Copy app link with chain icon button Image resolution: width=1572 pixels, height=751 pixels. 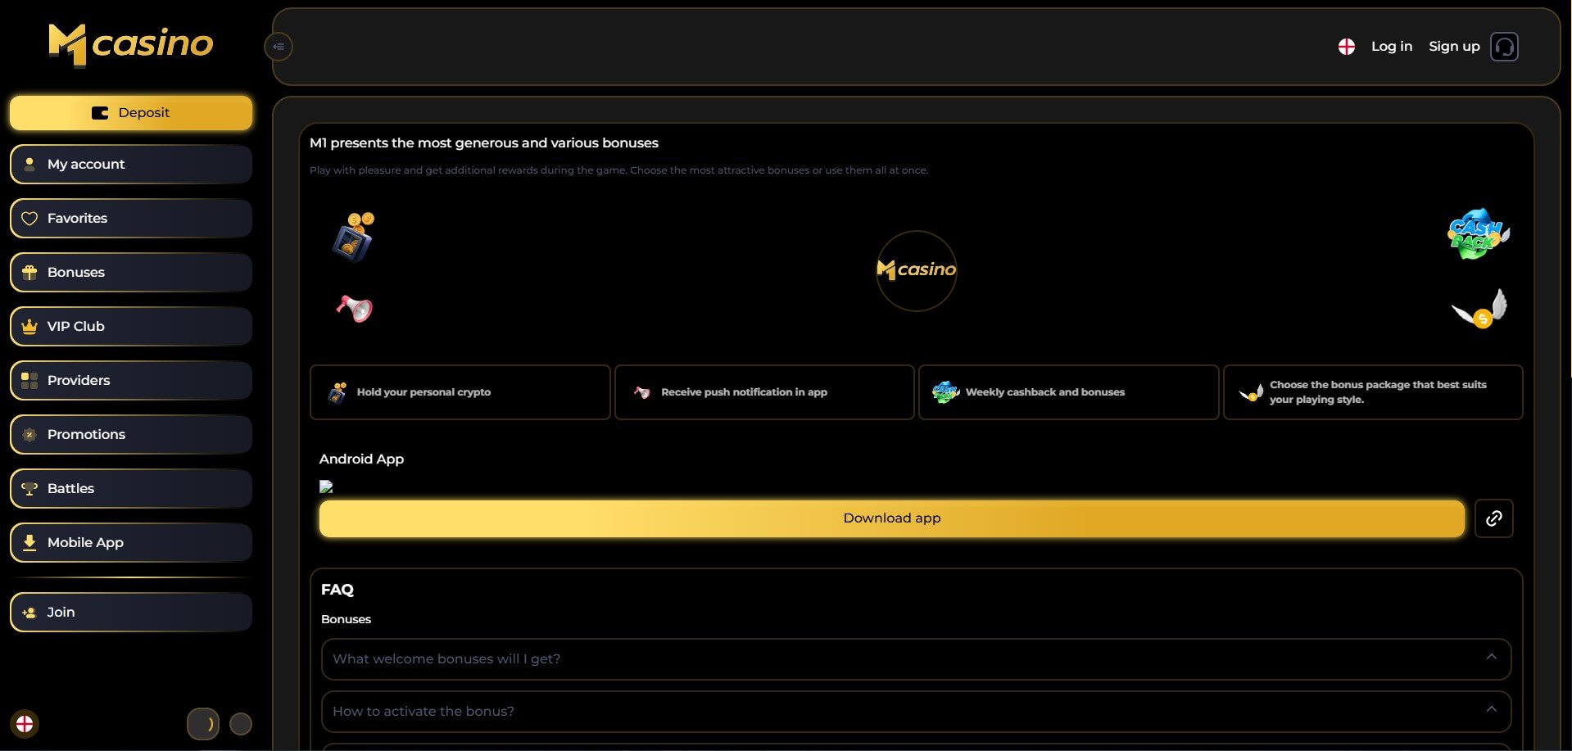(1494, 518)
